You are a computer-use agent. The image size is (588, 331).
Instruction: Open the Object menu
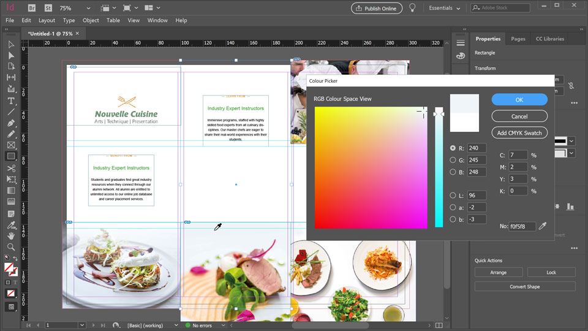(x=91, y=20)
